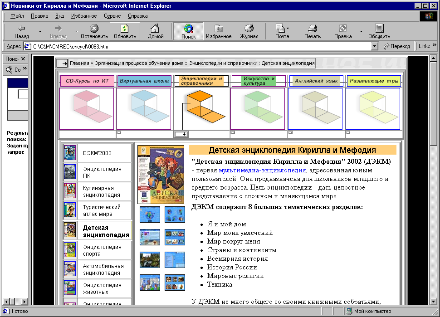Click Автомобильная энциклопедия cover icon
Screen dimensions: 440x317
69,269
